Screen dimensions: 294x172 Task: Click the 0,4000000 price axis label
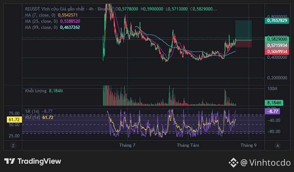[277, 57]
